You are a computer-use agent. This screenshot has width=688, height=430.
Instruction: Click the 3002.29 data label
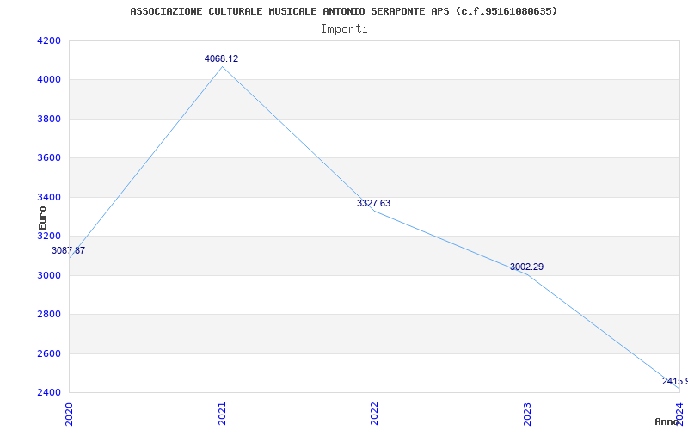coord(526,267)
